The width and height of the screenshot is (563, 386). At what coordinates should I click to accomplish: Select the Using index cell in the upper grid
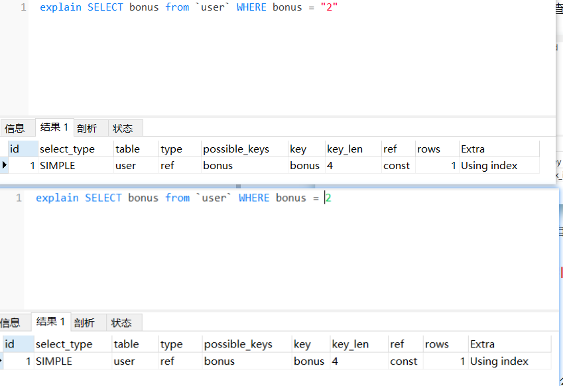[x=489, y=166]
